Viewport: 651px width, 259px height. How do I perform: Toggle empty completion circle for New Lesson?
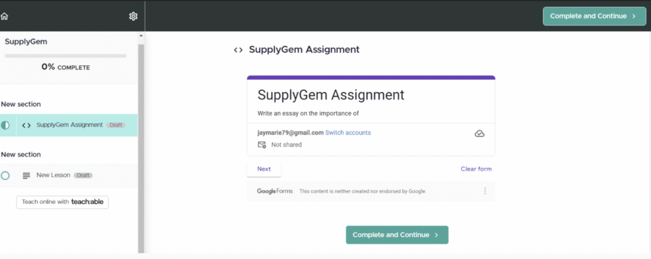click(x=6, y=175)
